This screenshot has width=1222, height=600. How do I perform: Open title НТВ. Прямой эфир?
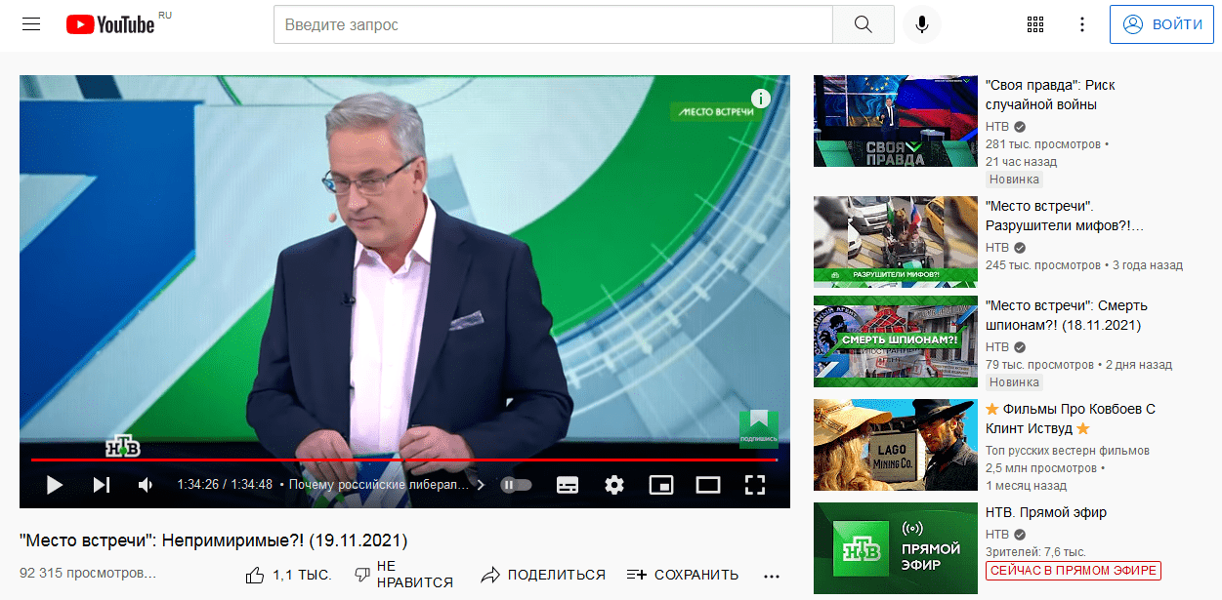pos(1046,512)
